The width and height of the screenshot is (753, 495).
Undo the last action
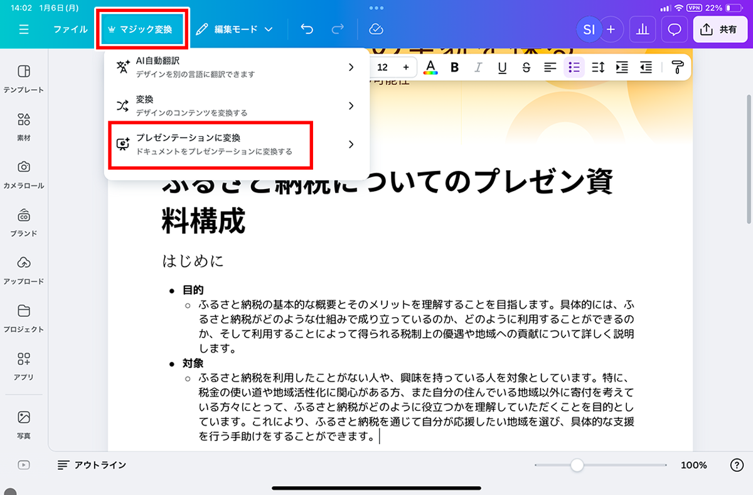click(307, 30)
